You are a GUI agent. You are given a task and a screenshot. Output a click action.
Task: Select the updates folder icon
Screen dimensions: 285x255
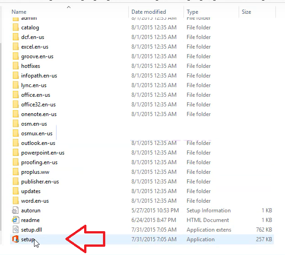pyautogui.click(x=15, y=191)
